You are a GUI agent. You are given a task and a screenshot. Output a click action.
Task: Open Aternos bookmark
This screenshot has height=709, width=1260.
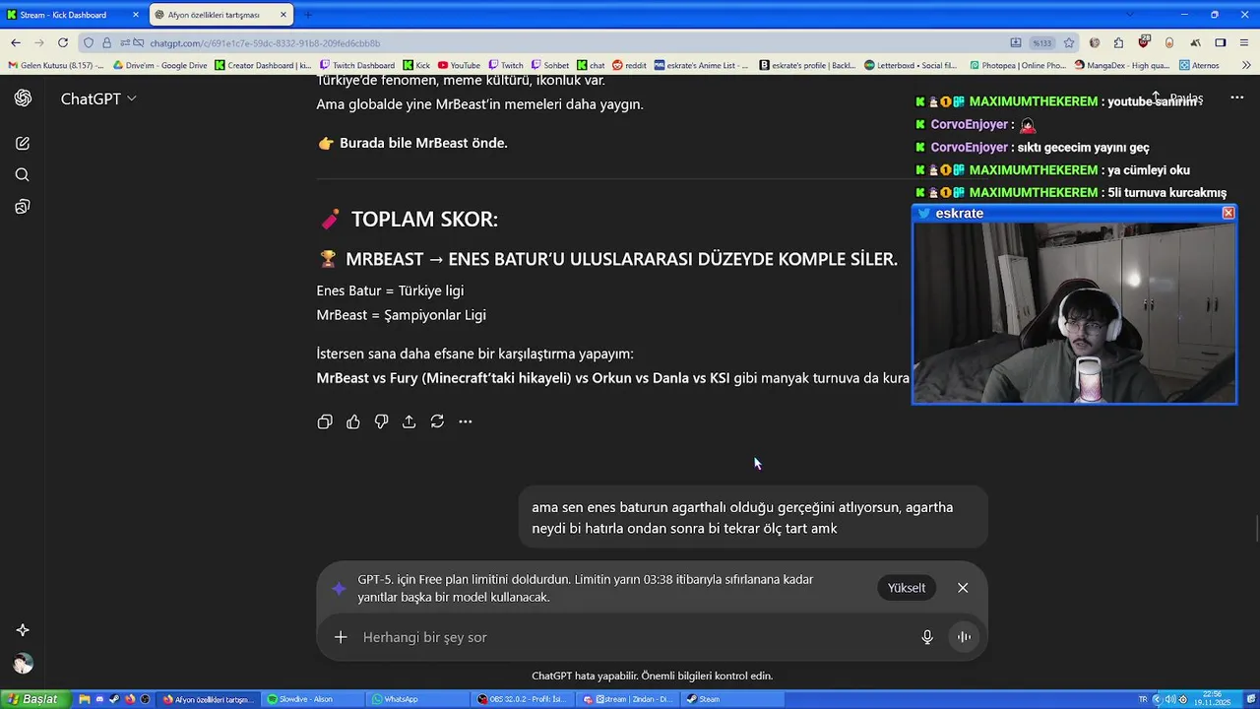(x=1198, y=65)
